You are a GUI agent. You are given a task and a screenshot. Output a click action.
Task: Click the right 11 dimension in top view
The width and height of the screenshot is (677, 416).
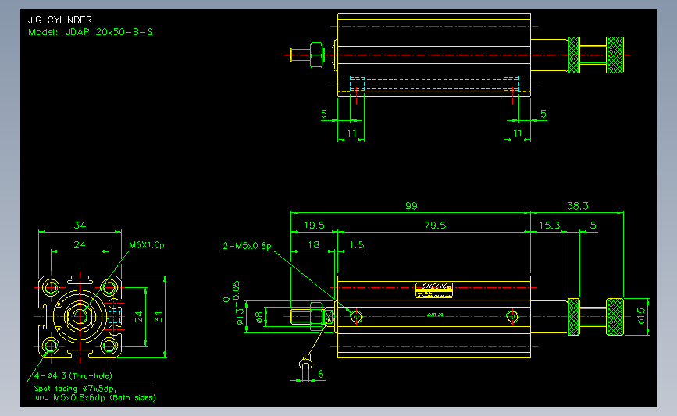(x=517, y=133)
